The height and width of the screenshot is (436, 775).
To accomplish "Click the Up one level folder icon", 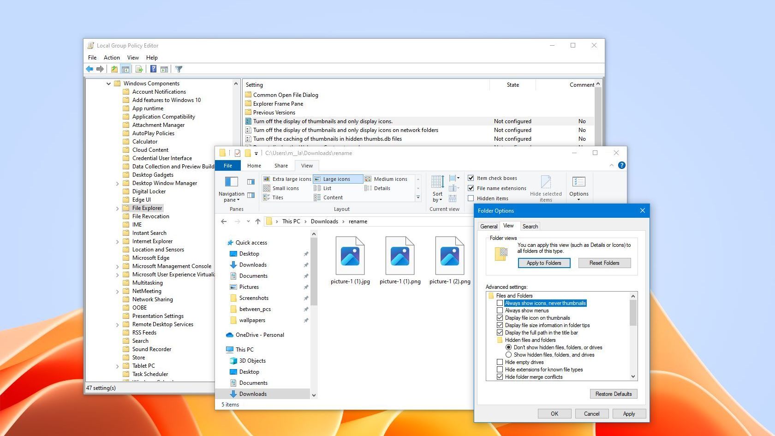I will point(114,69).
